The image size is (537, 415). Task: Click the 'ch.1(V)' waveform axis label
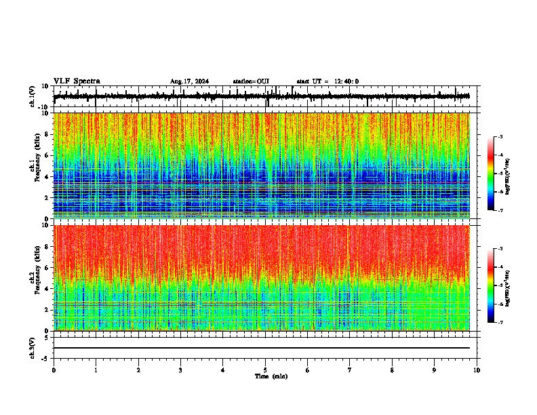point(33,96)
